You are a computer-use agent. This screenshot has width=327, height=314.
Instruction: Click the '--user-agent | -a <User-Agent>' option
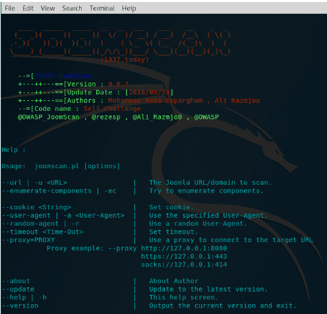63,216
